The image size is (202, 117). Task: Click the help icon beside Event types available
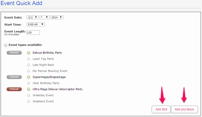point(6,45)
